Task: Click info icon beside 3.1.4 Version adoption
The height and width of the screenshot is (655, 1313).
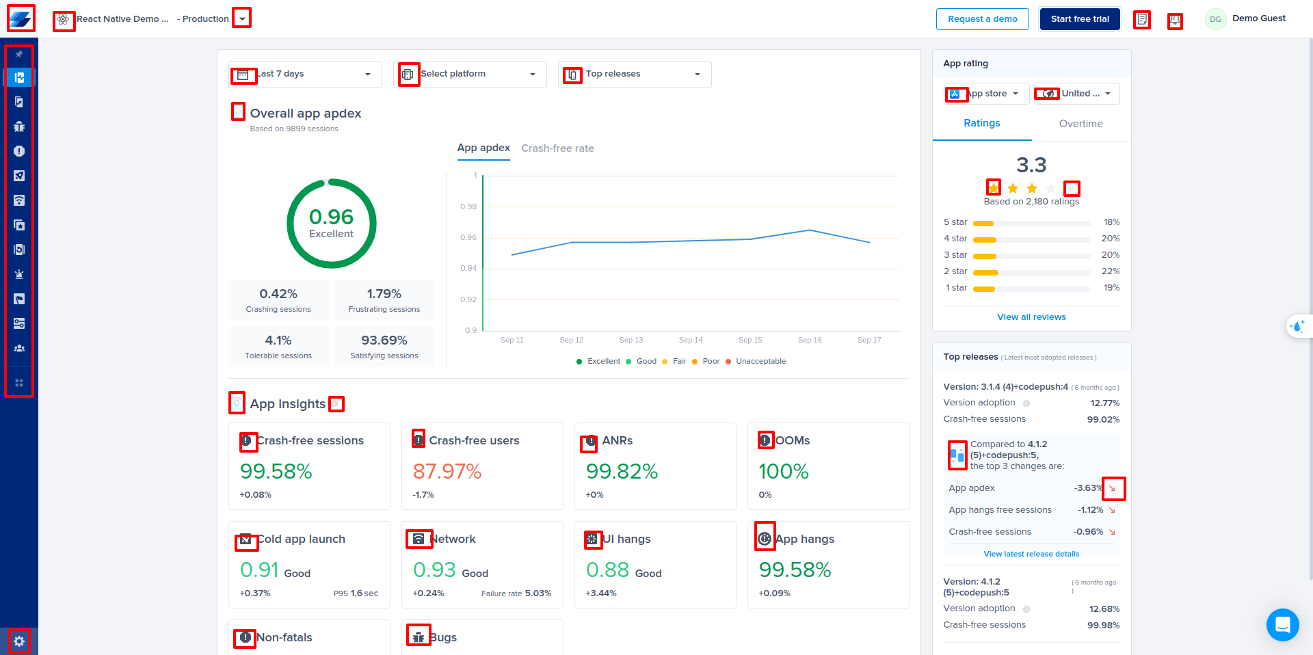Action: [1026, 403]
